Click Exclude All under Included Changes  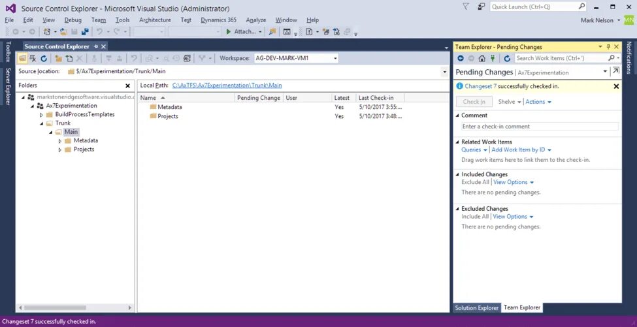coord(476,182)
